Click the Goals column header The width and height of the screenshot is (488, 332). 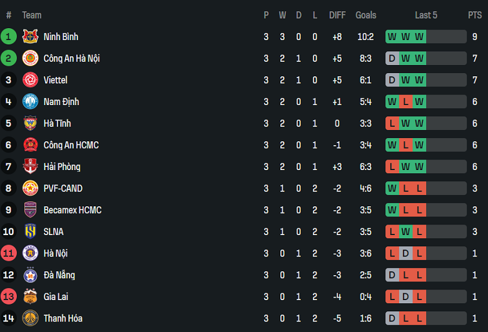coord(366,15)
